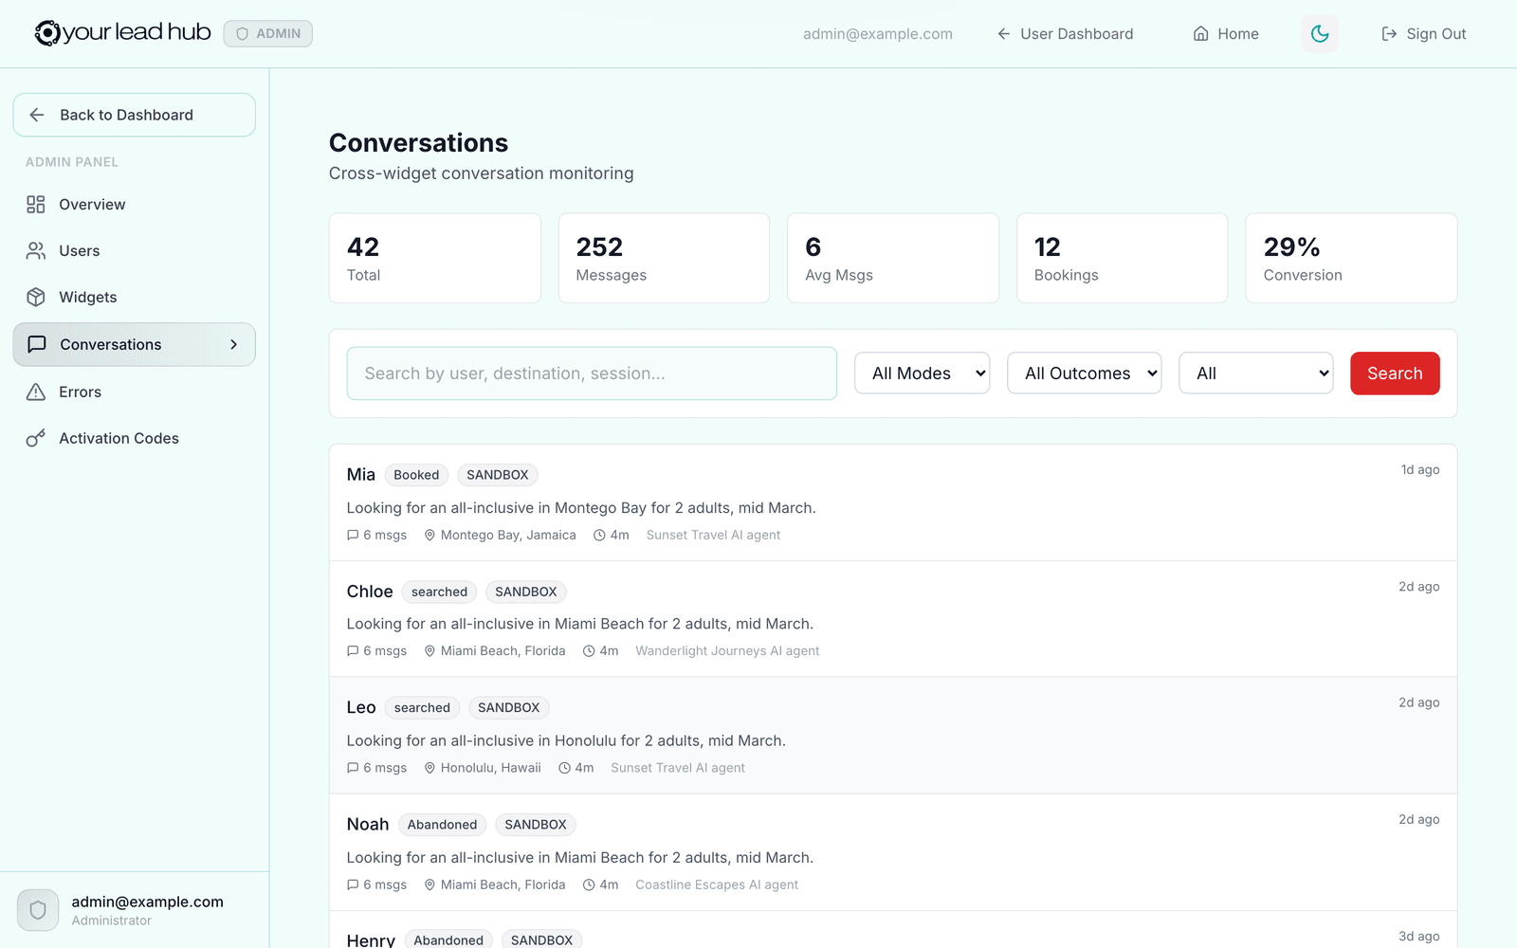Click the message count icon in Noah's row
The height and width of the screenshot is (948, 1517).
click(353, 885)
